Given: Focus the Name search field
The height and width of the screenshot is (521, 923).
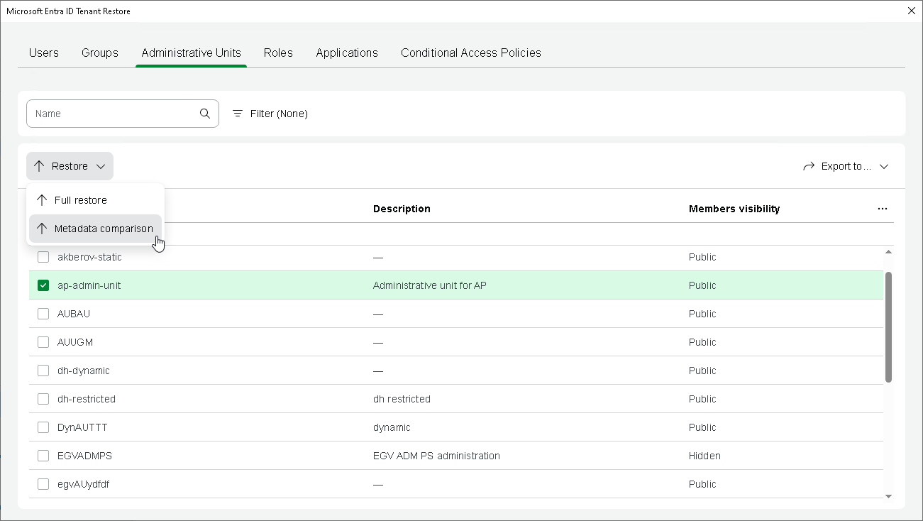Looking at the screenshot, I should (x=114, y=114).
